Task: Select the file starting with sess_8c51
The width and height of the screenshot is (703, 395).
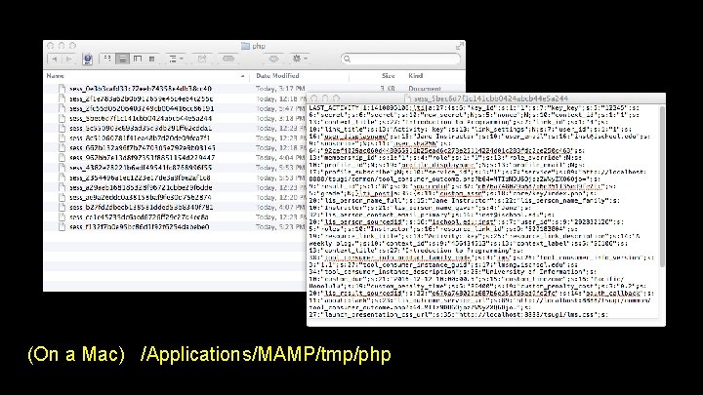Action: [x=140, y=138]
